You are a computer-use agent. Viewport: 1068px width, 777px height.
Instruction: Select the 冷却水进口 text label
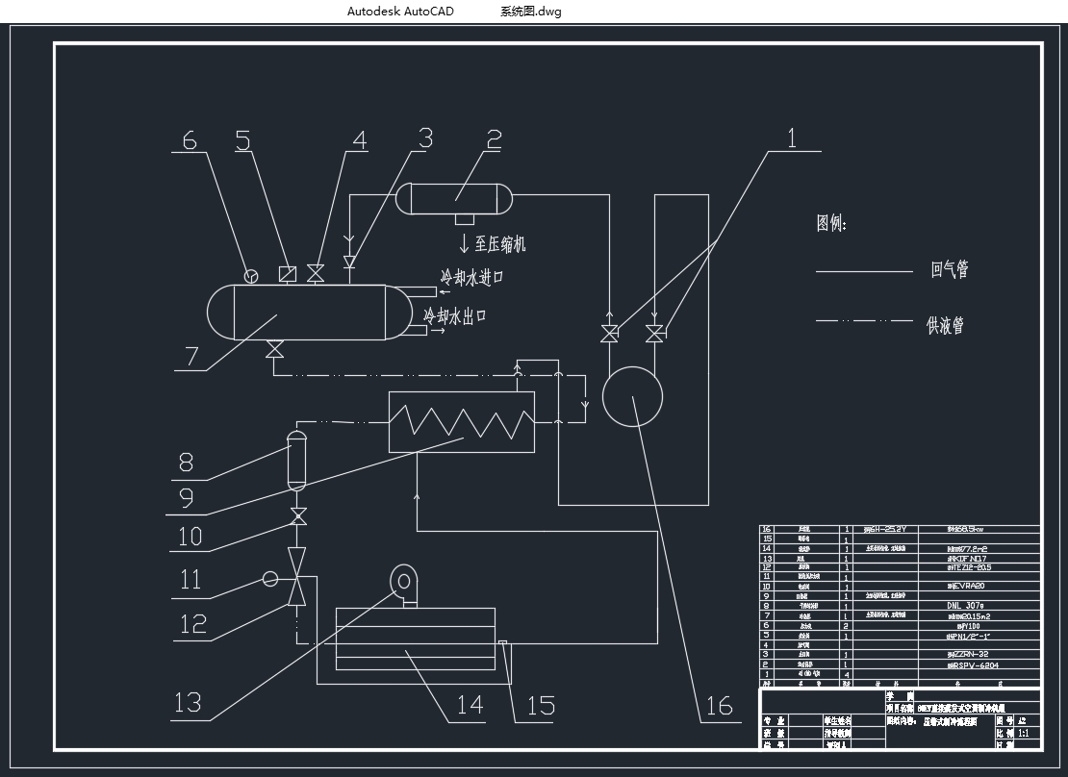pyautogui.click(x=471, y=278)
